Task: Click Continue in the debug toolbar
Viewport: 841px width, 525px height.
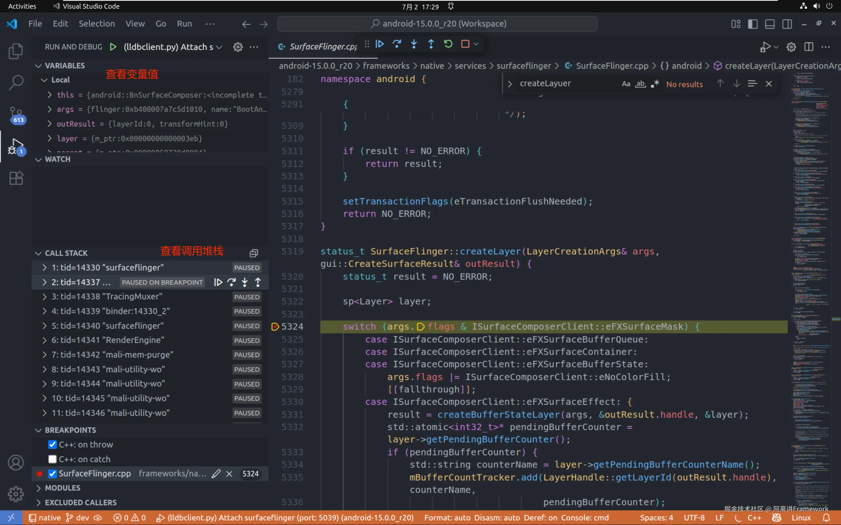Action: coord(380,44)
